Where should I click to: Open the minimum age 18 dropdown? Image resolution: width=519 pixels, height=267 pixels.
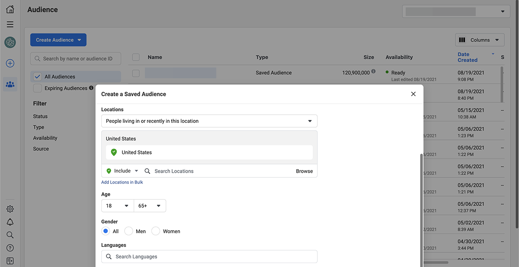(117, 206)
